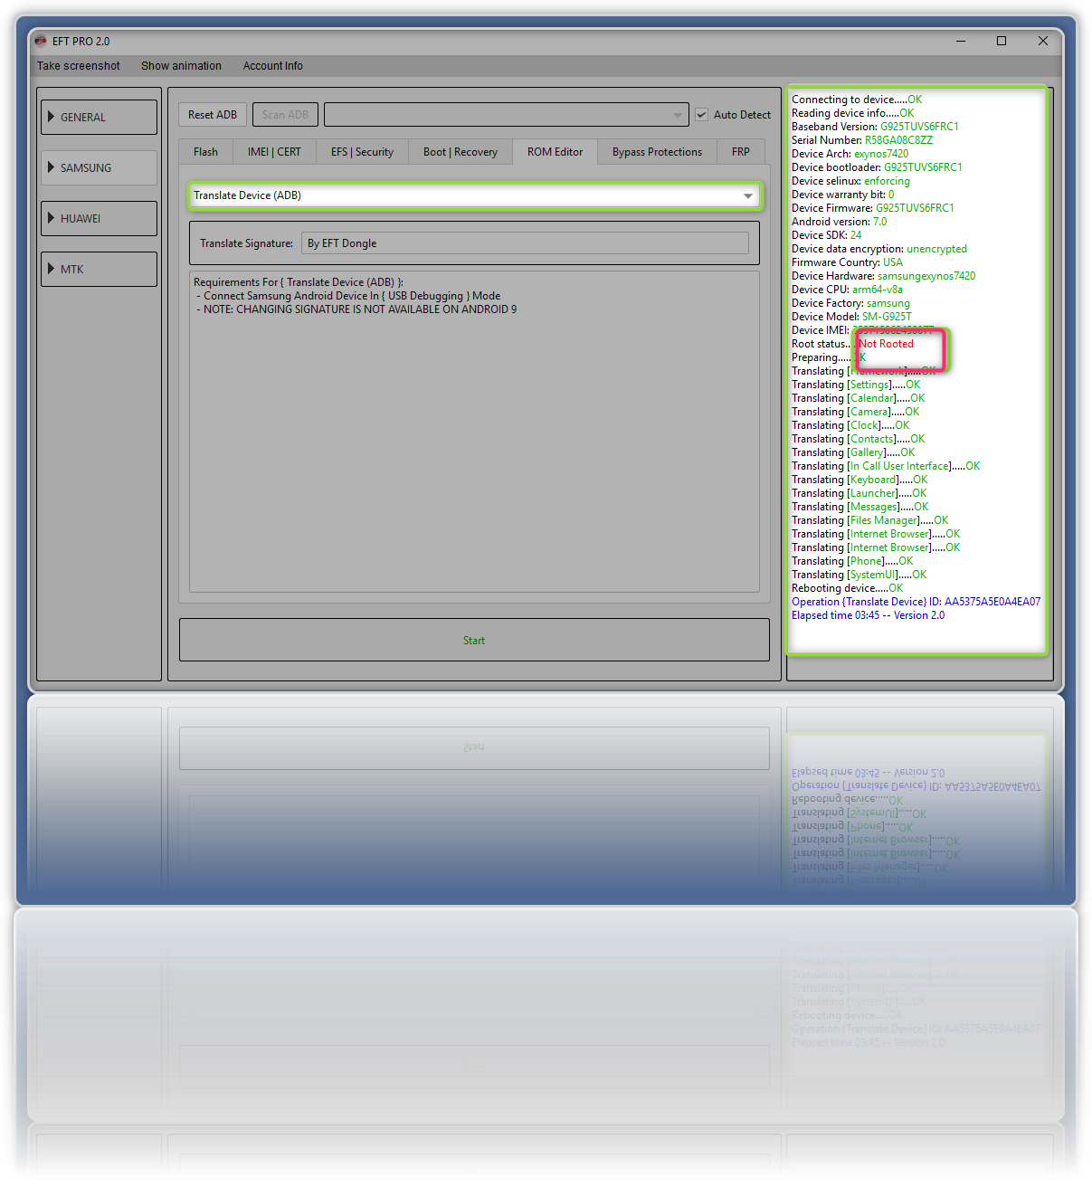The width and height of the screenshot is (1092, 1189).
Task: Click the Translate Signature input field
Action: [525, 243]
